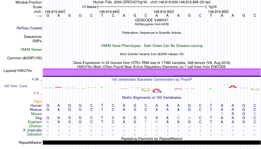
Task: Click the window position coordinates text
Action: click(x=180, y=2)
